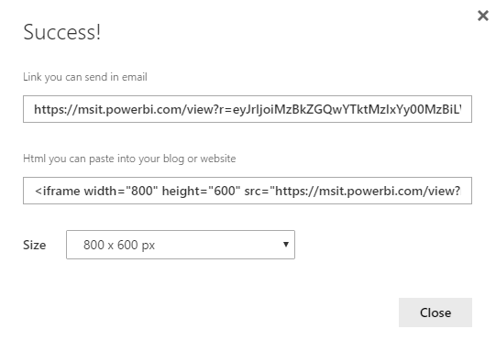
Task: Close the Success popup using the top-right X
Action: (x=483, y=16)
